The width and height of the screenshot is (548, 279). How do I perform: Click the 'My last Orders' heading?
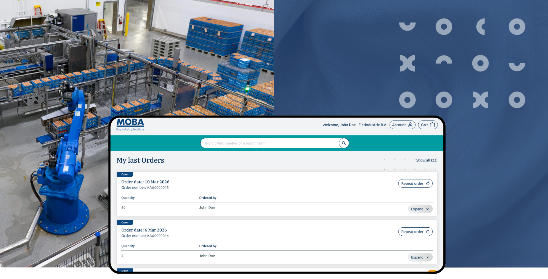click(140, 160)
